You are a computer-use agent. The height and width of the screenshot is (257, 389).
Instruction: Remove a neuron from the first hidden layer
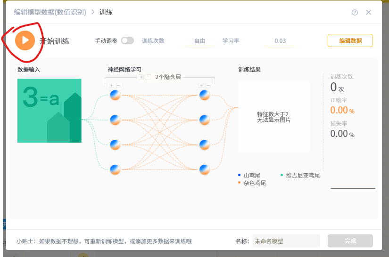tap(118, 85)
